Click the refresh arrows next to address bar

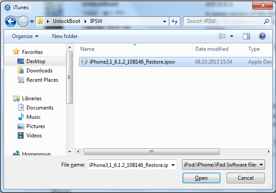pyautogui.click(x=175, y=21)
